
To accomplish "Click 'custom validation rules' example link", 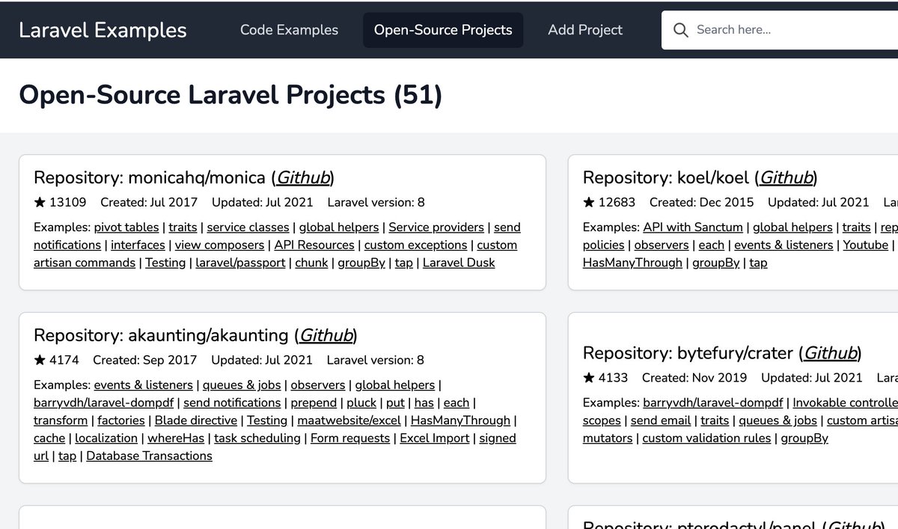I will tap(706, 438).
